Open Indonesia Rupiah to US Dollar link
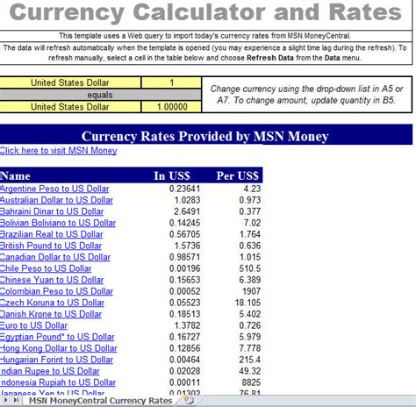The width and height of the screenshot is (416, 407). [x=58, y=382]
